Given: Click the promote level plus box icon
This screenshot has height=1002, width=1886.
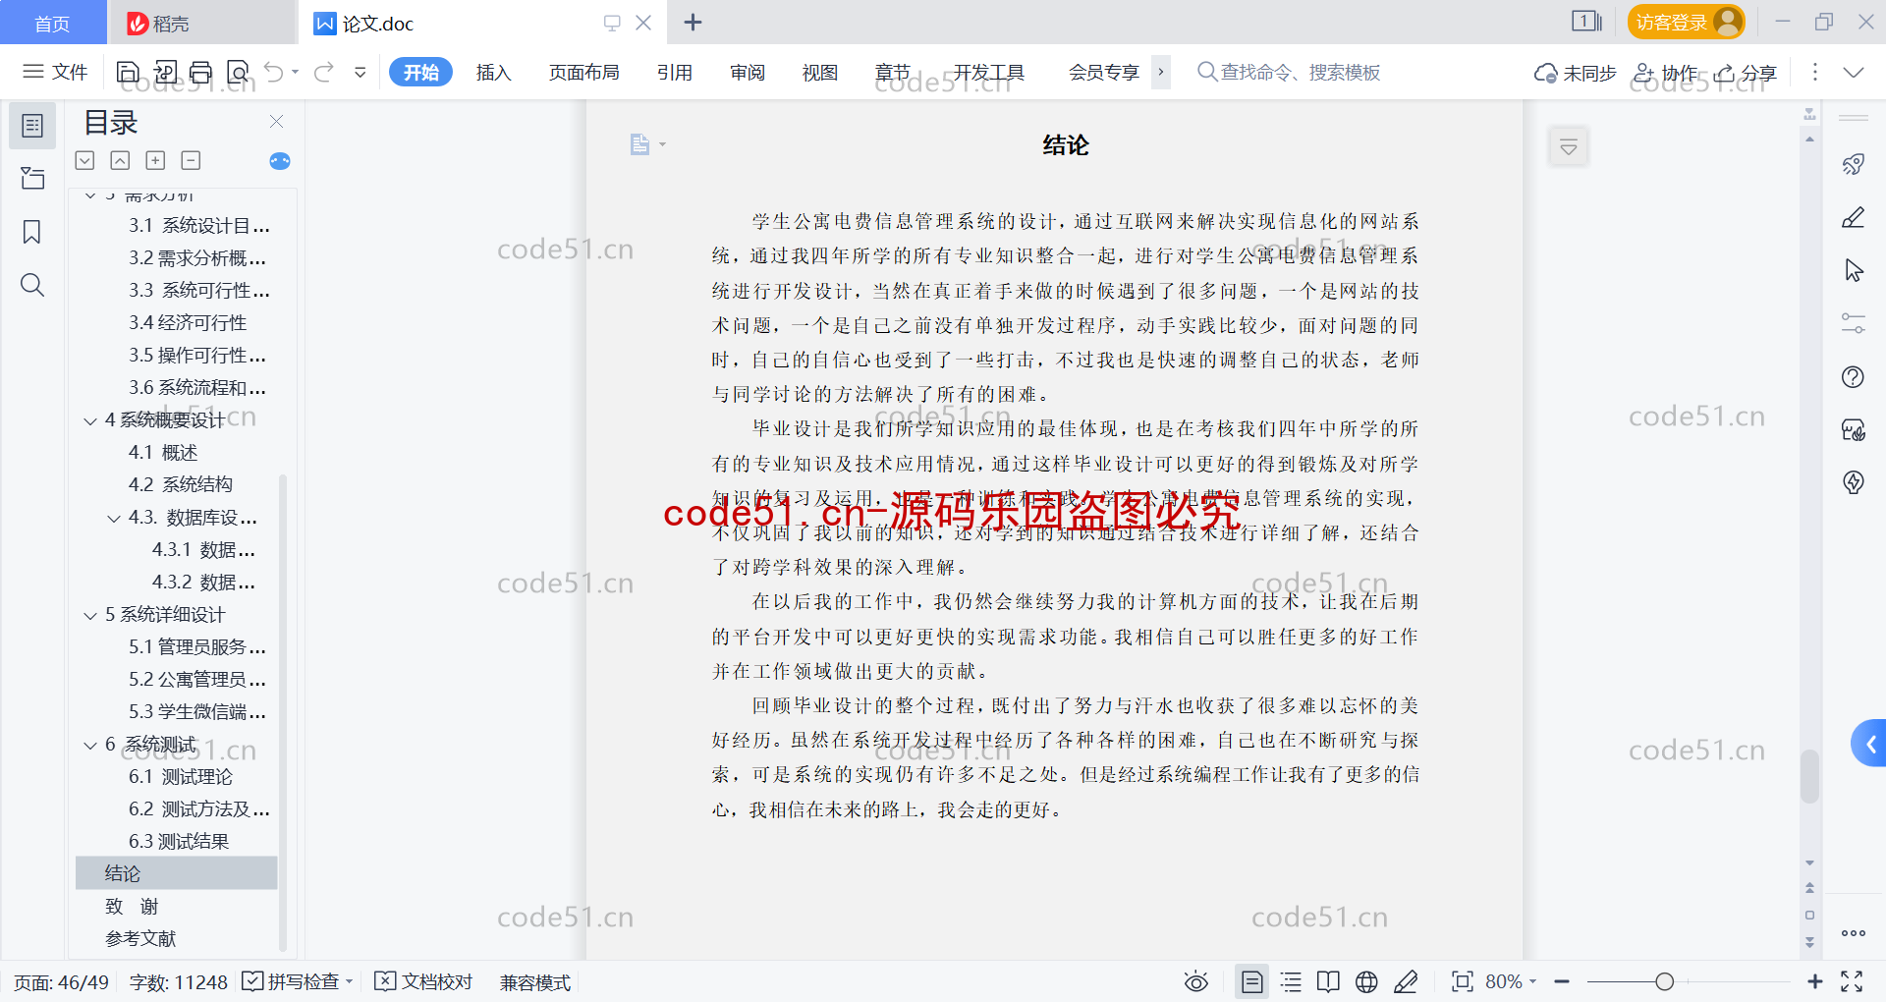Looking at the screenshot, I should (155, 160).
